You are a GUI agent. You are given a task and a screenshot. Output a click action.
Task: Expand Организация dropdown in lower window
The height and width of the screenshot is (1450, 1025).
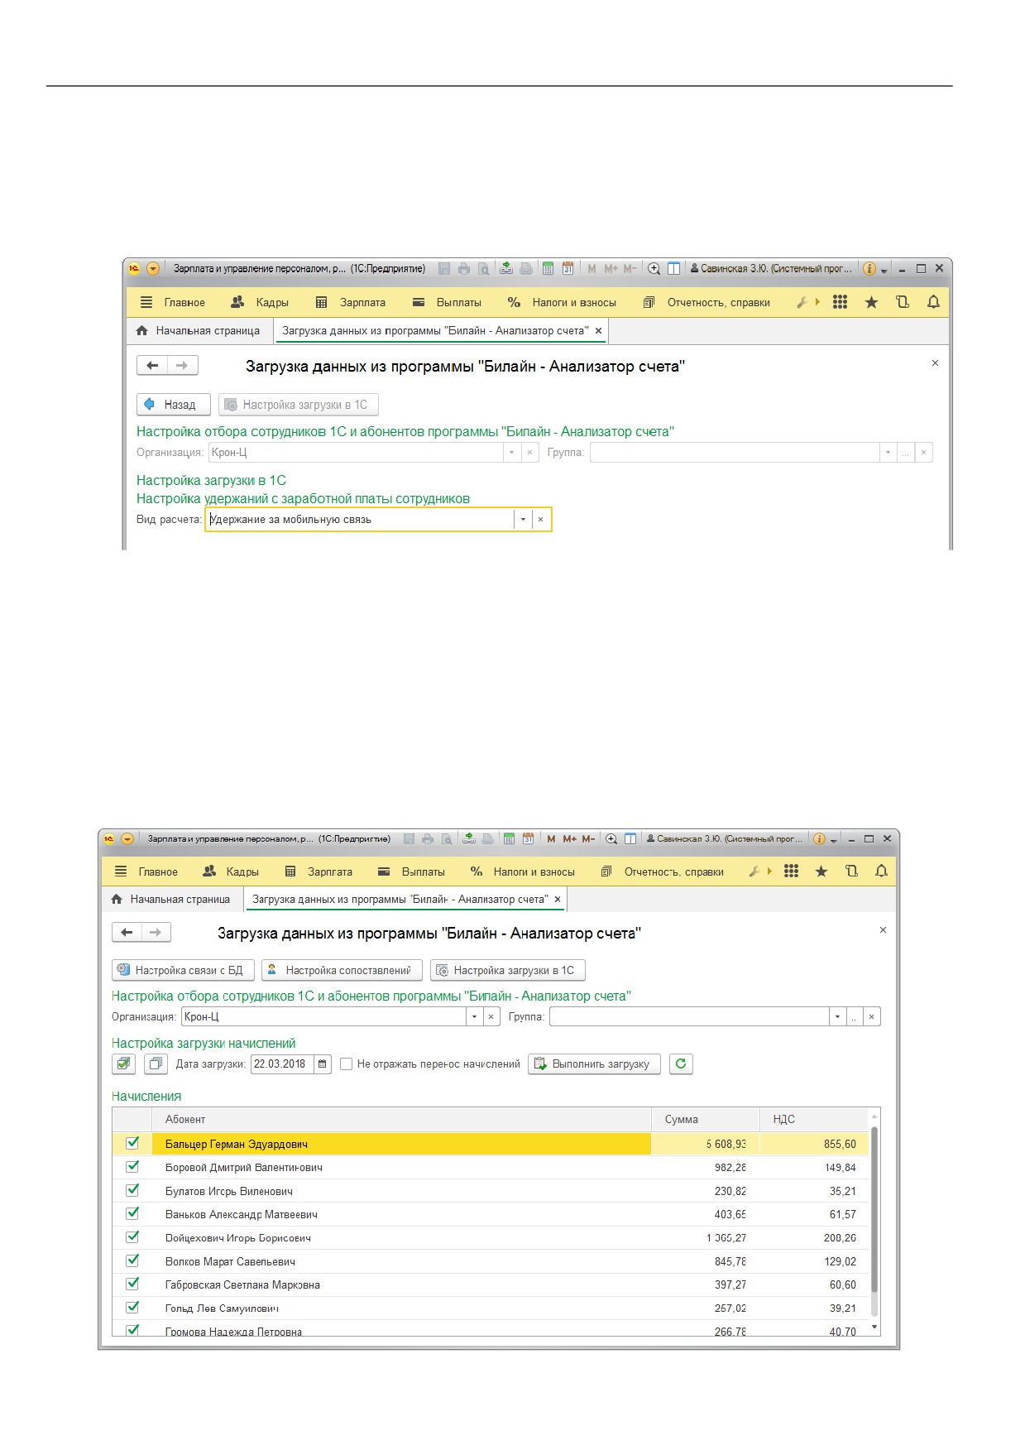pyautogui.click(x=474, y=1016)
